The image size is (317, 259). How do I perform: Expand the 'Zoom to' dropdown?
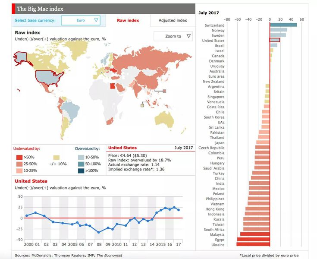pos(173,36)
